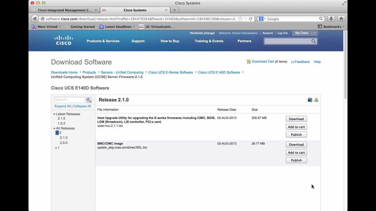Click the Cisco logo in the header
Screen dimensions: 376x211
click(63, 40)
